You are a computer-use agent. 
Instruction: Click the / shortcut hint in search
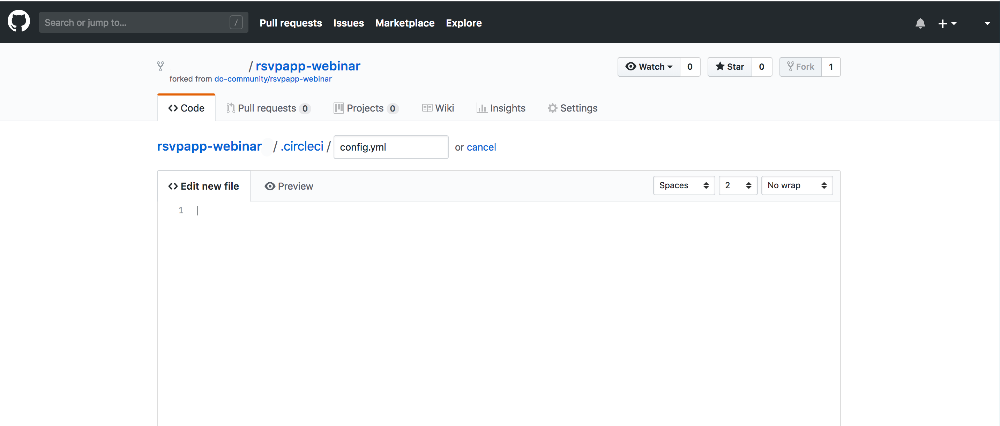pyautogui.click(x=236, y=23)
